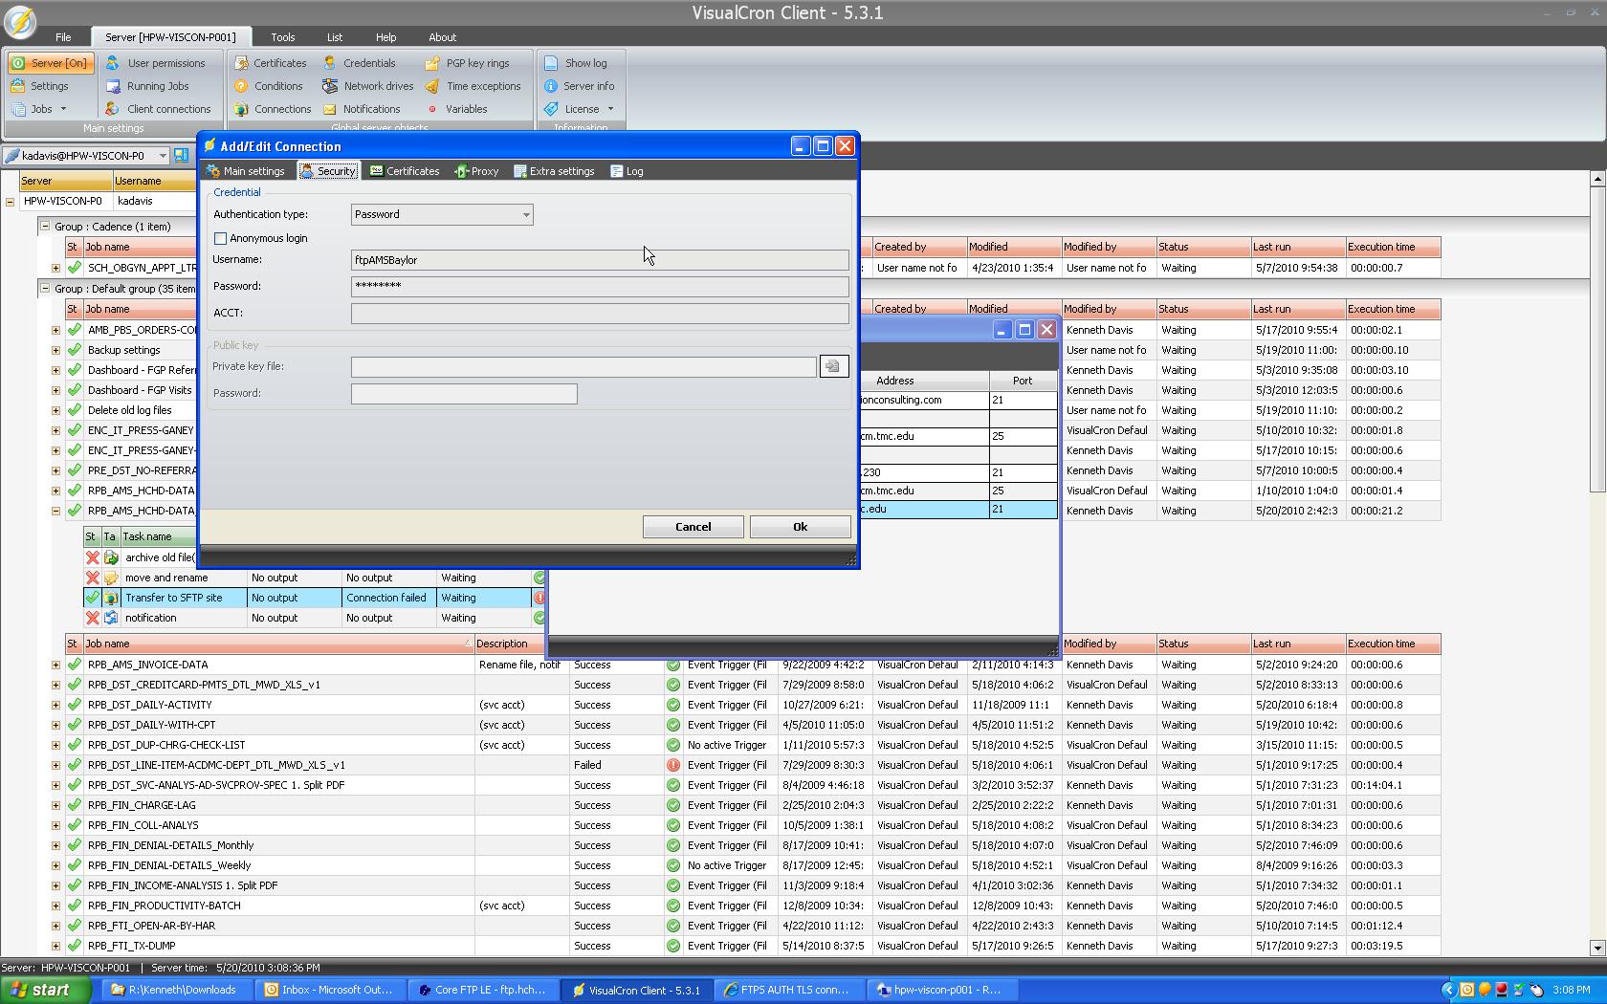This screenshot has height=1004, width=1607.
Task: Click Cancel in the connection dialog
Action: (x=693, y=527)
